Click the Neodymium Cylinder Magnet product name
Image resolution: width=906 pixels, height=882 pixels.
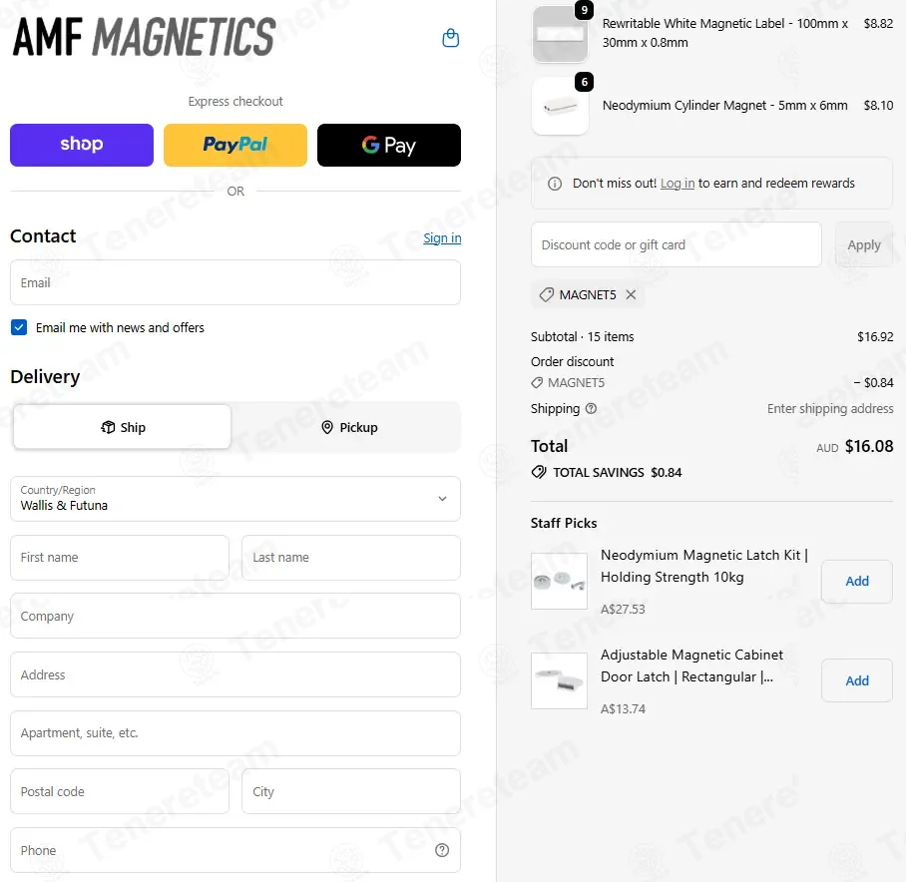(724, 105)
